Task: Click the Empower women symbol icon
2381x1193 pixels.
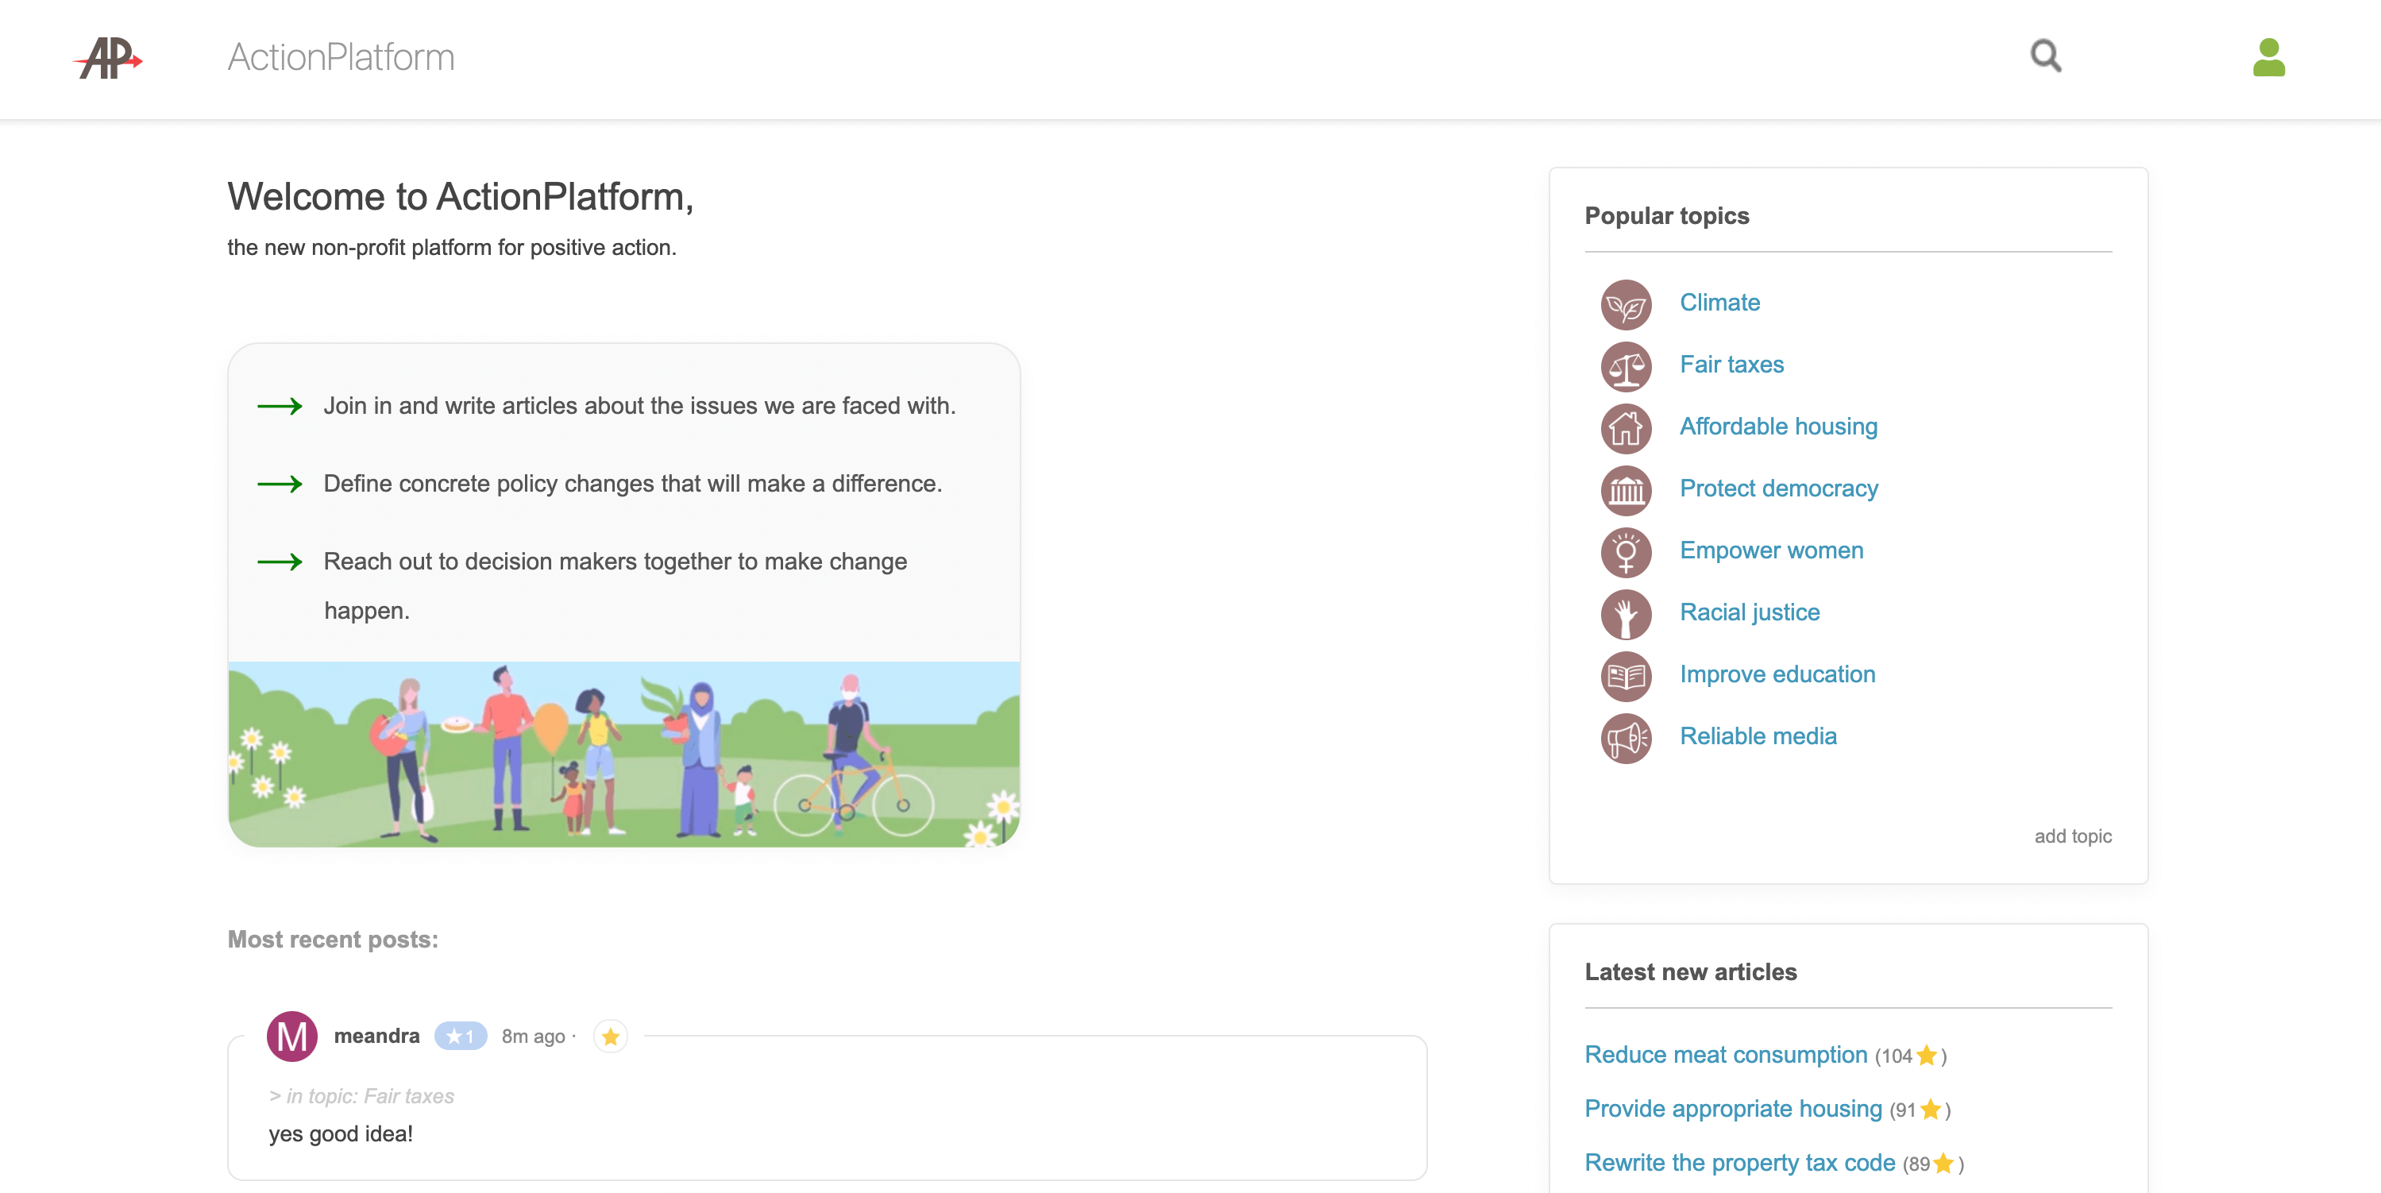Action: tap(1626, 552)
